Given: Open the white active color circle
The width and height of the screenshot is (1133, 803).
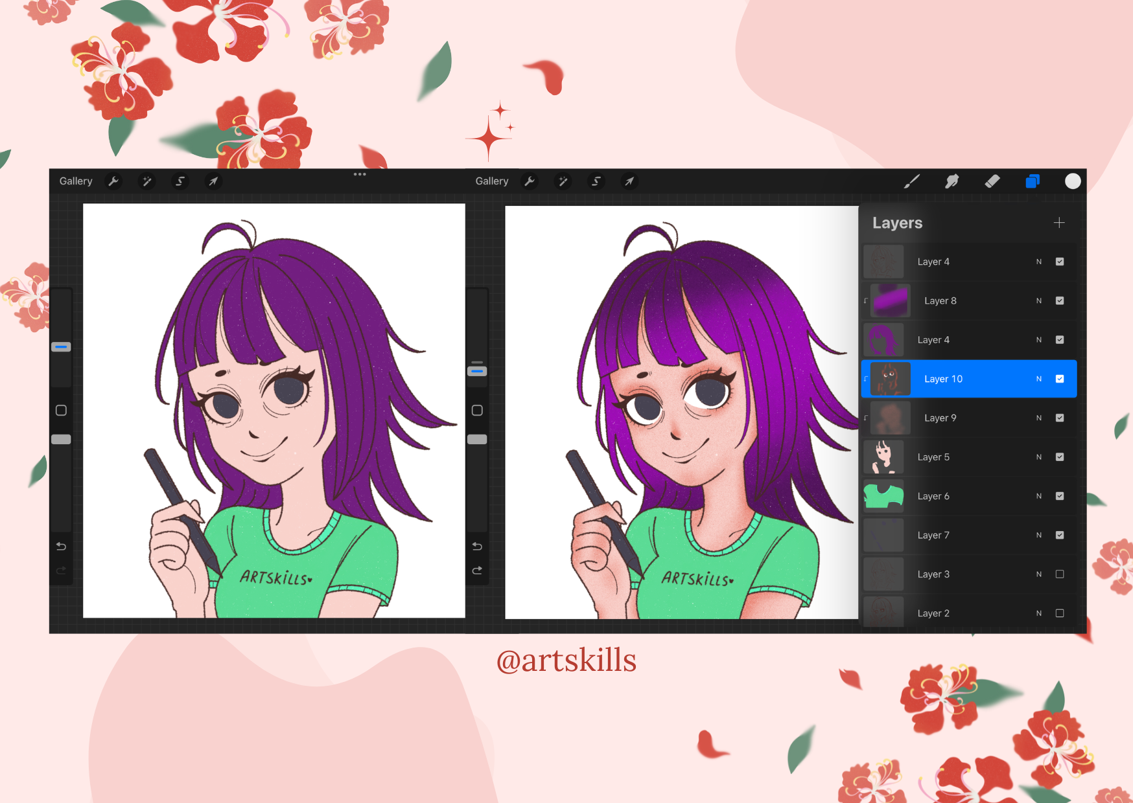Looking at the screenshot, I should tap(1073, 181).
